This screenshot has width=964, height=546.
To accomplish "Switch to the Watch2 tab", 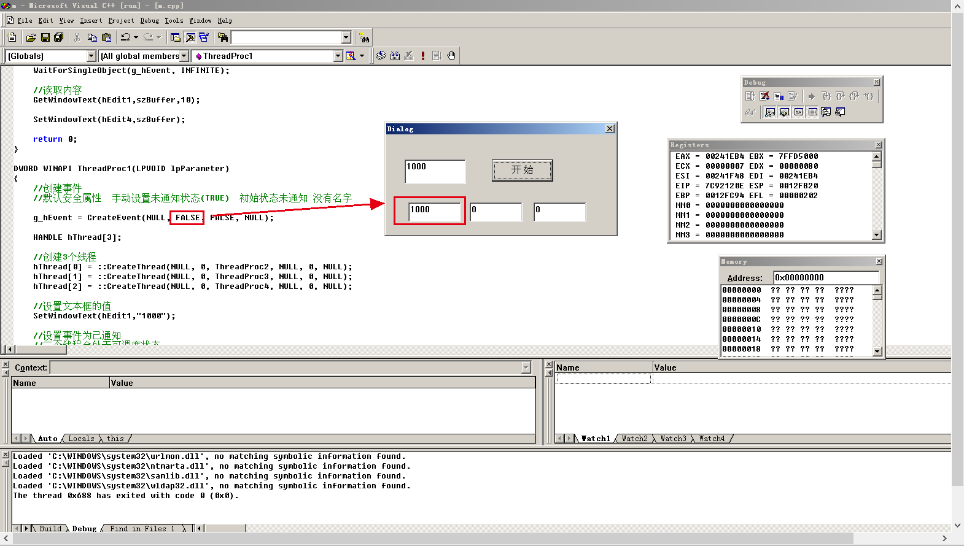I will [x=634, y=439].
